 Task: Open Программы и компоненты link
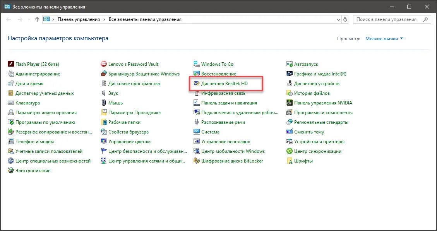(x=323, y=113)
